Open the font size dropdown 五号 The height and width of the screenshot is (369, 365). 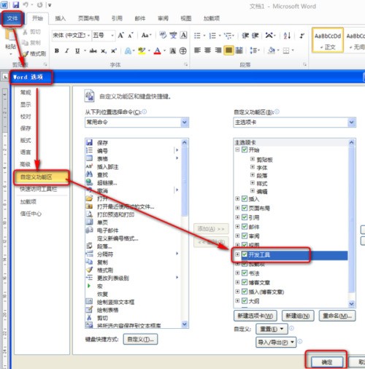coord(112,36)
